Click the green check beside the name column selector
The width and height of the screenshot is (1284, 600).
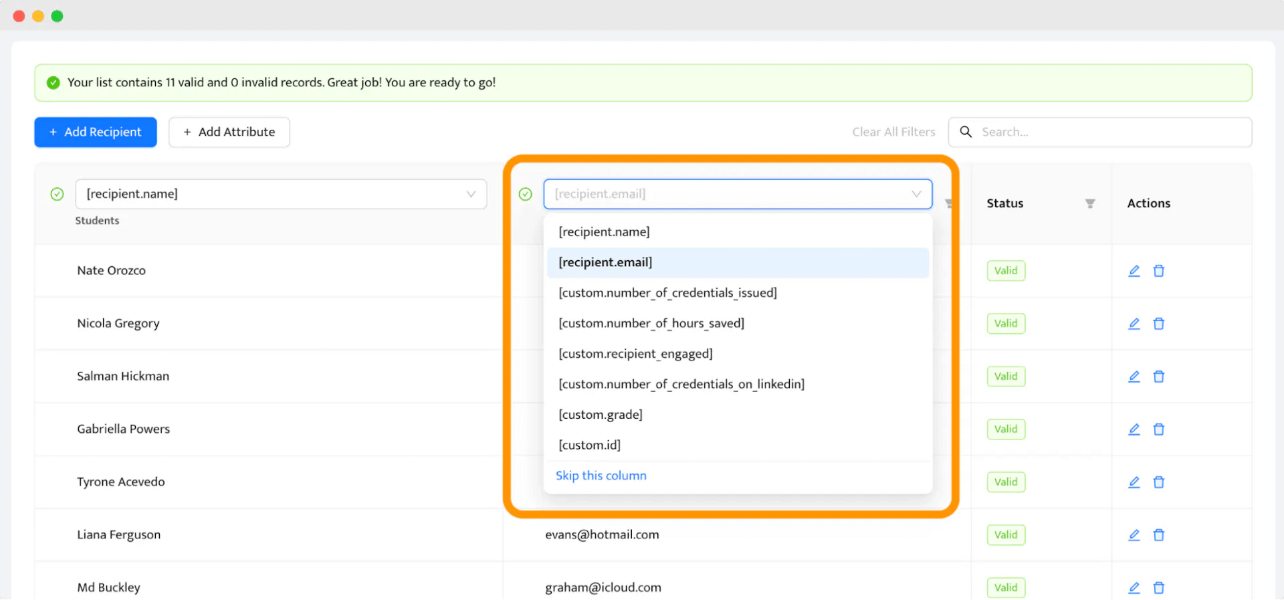click(x=58, y=194)
